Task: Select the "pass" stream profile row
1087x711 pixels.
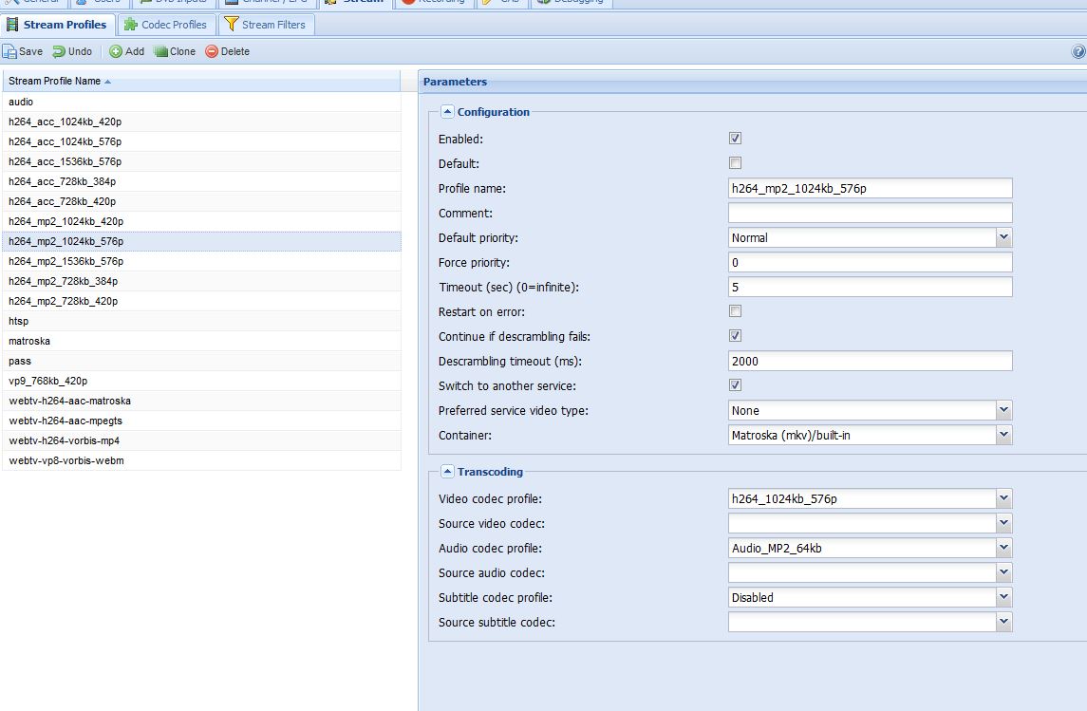Action: 201,361
